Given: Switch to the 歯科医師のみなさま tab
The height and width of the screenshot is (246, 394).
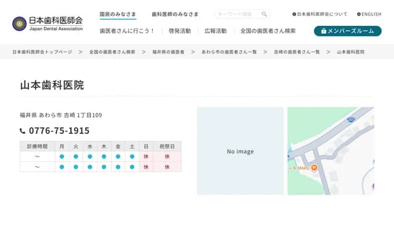Looking at the screenshot, I should (175, 14).
